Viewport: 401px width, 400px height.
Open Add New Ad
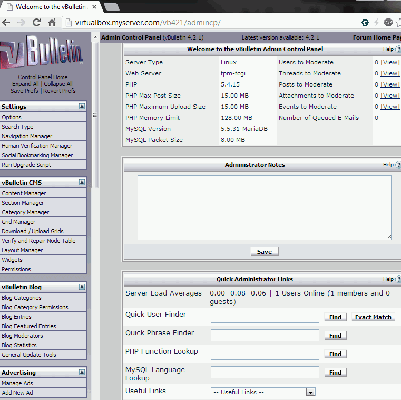click(43, 393)
